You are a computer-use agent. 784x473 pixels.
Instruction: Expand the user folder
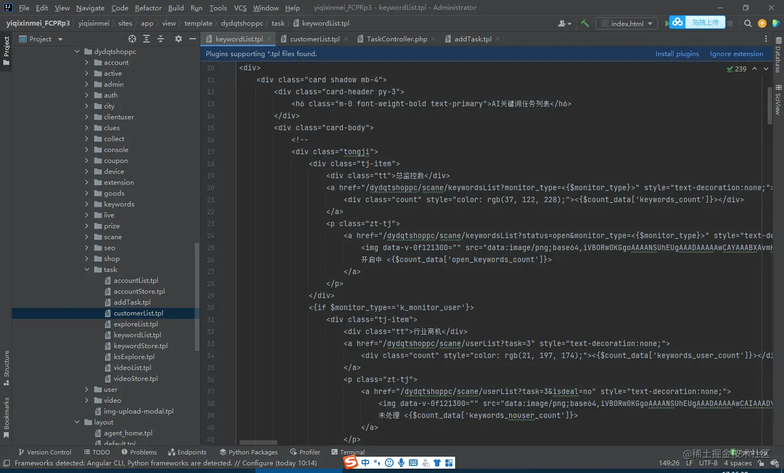[87, 390]
